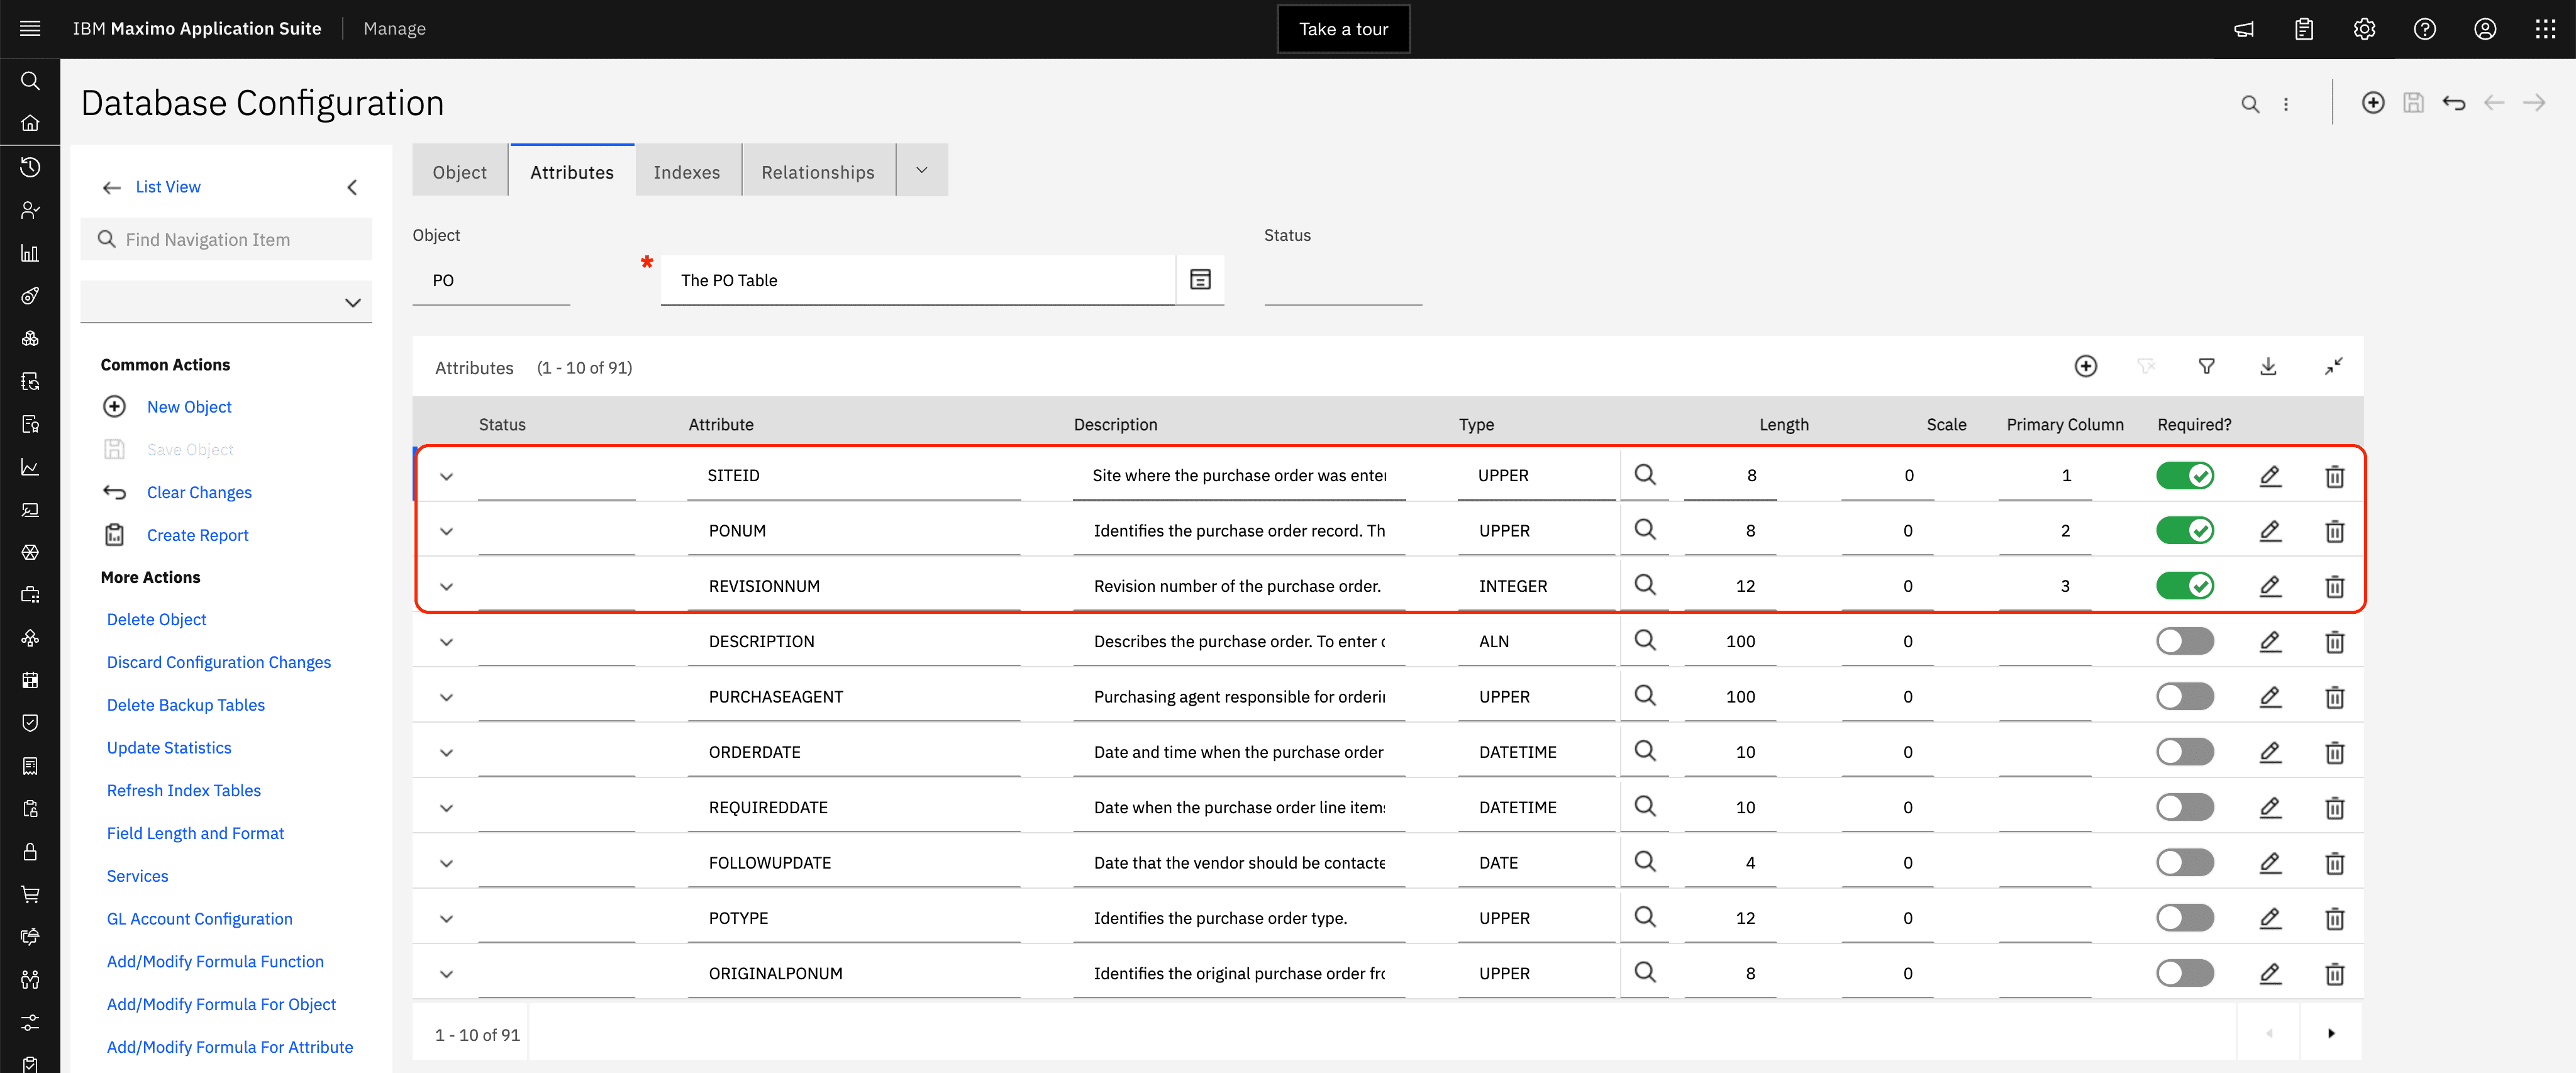Add a new row with Attributes plus icon
The width and height of the screenshot is (2576, 1073).
pos(2085,367)
